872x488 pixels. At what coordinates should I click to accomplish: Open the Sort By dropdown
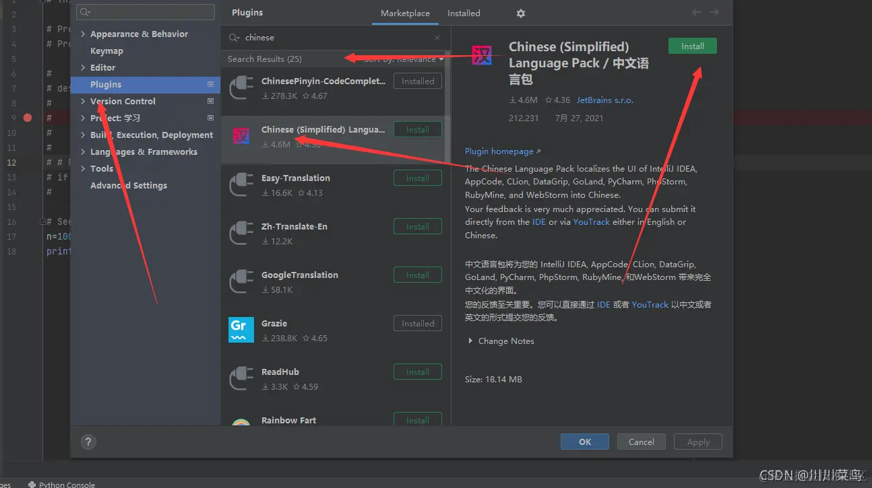coord(404,59)
